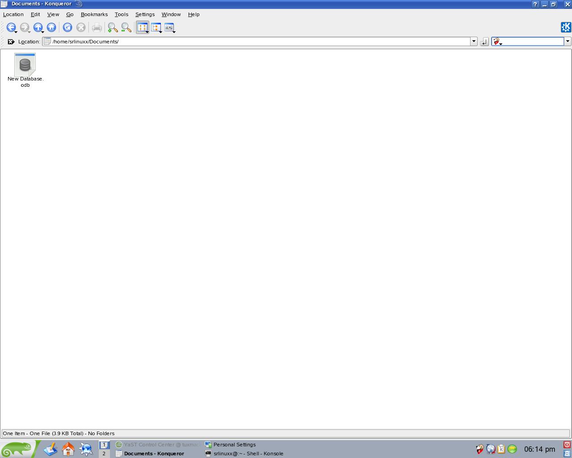Reload the current Documents view
This screenshot has height=458, width=572.
(x=67, y=28)
